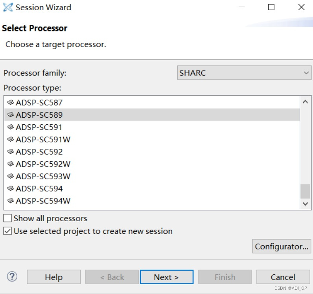313x294 pixels.
Task: Click the chip icon beside ADSP-SC593W
Action: click(x=10, y=176)
